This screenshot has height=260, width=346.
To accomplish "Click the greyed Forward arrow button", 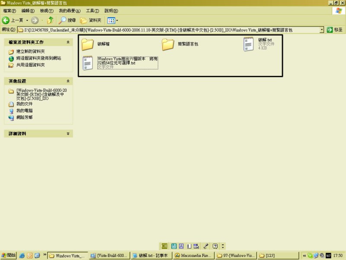I will [x=35, y=20].
